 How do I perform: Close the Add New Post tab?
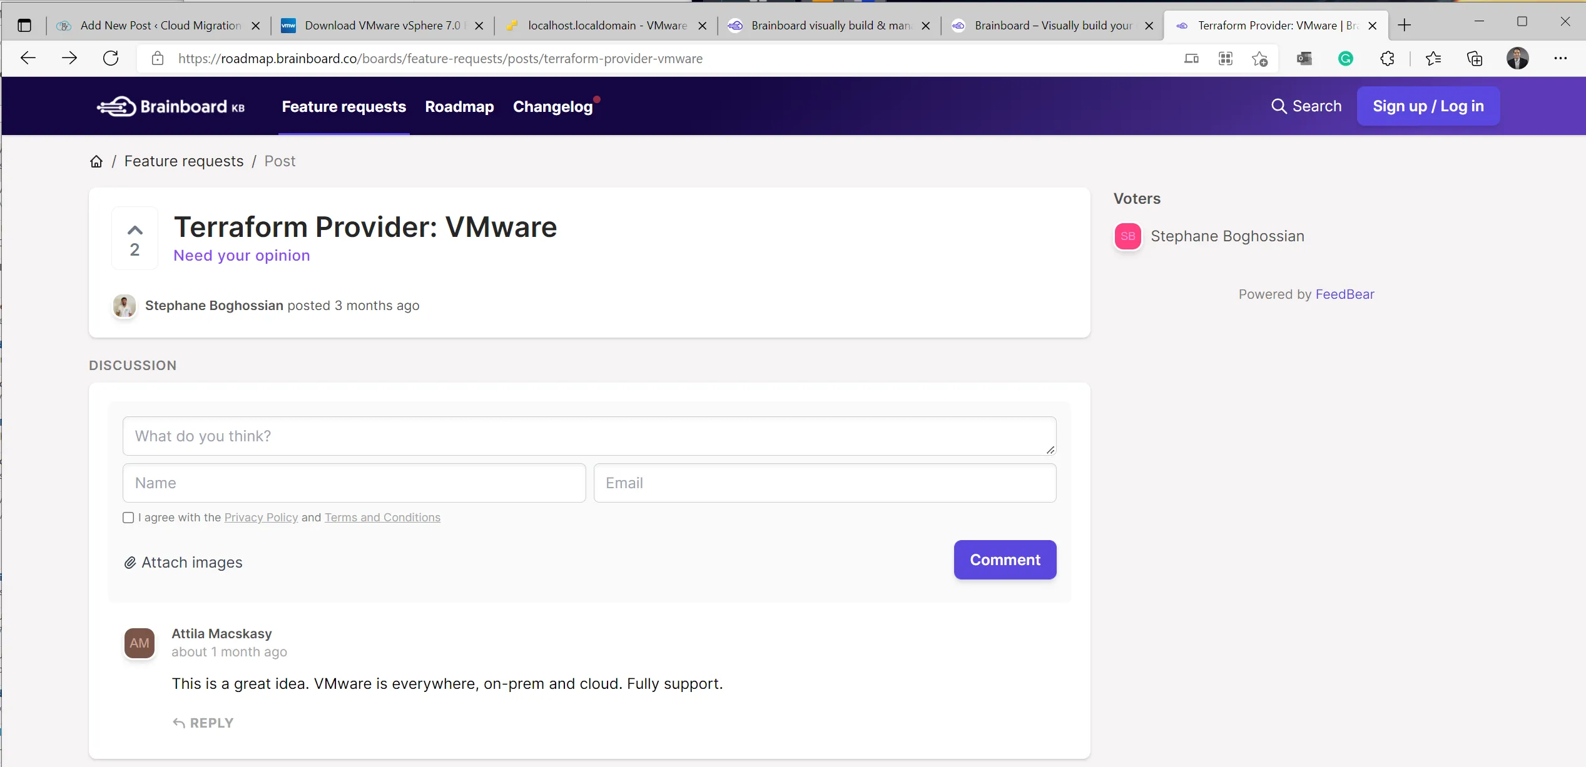[255, 26]
